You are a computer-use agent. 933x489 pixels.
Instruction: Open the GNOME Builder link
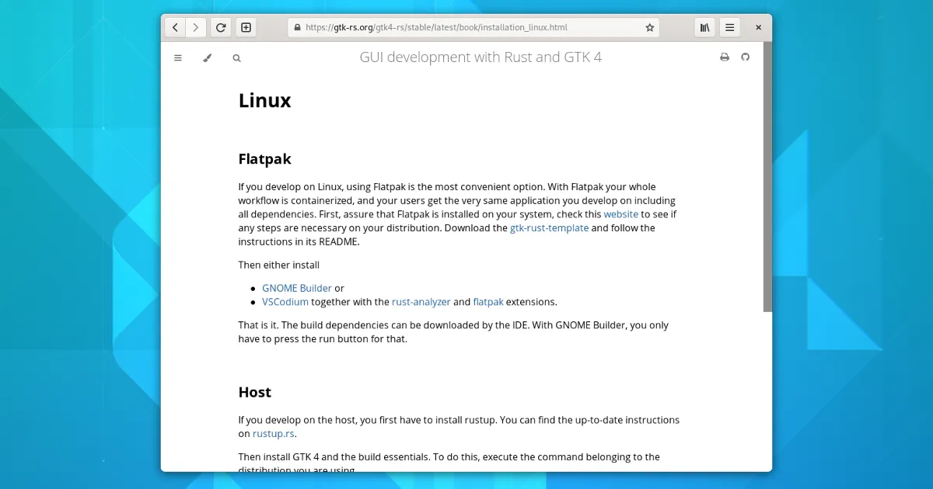point(296,288)
